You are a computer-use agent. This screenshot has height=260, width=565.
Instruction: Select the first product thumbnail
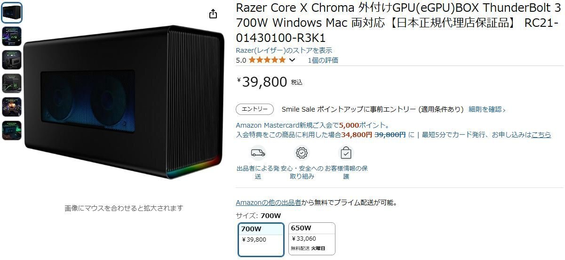click(11, 13)
